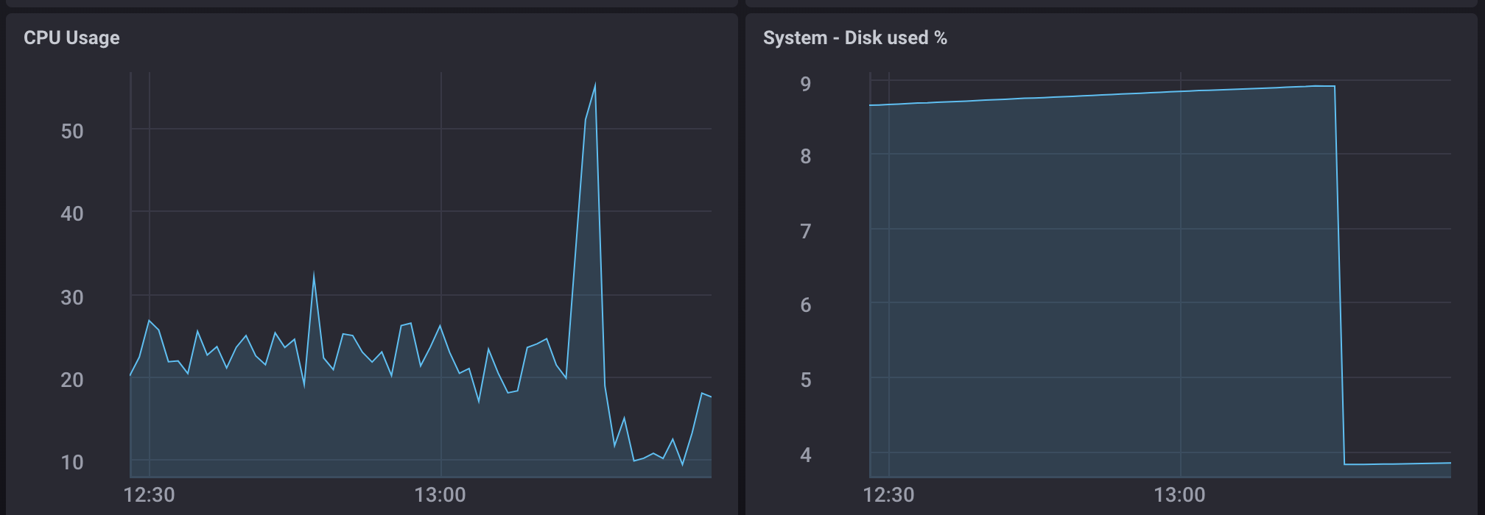Image resolution: width=1485 pixels, height=515 pixels.
Task: Click the 4 label on Disk axis
Action: click(806, 455)
